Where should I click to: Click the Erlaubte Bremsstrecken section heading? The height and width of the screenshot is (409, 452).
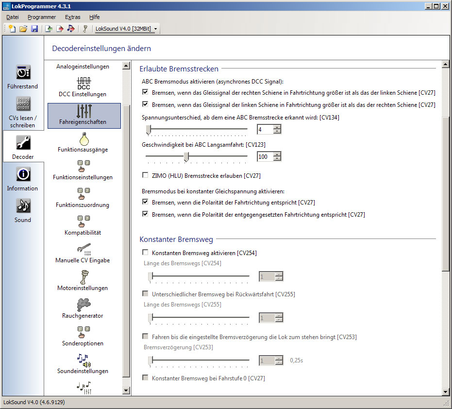point(179,69)
